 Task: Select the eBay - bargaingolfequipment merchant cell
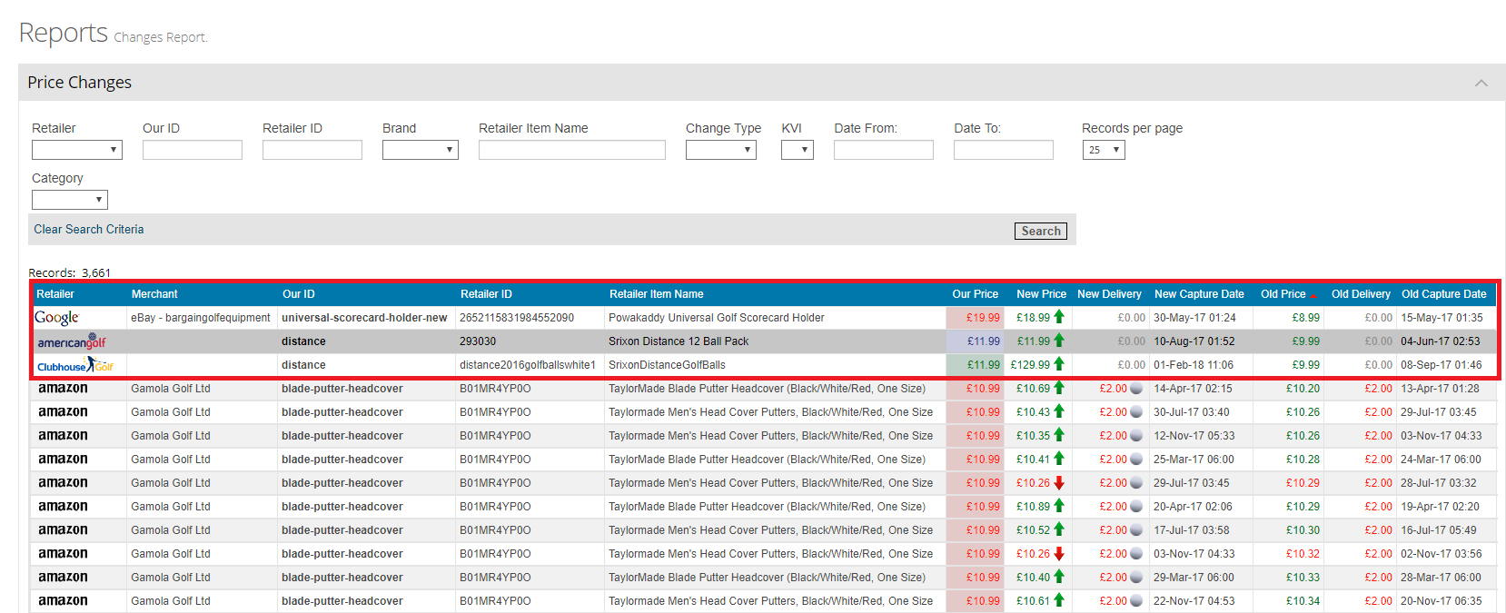(201, 318)
